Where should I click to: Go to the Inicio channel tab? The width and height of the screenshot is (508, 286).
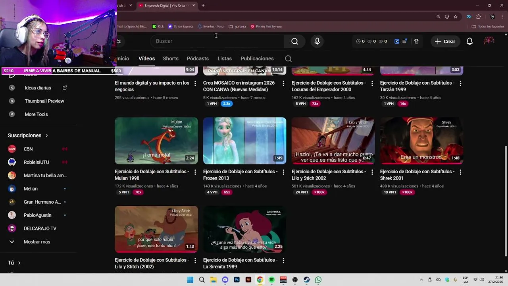coord(123,58)
